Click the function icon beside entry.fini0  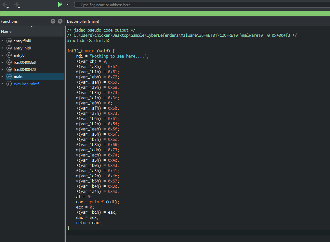[x=9, y=41]
